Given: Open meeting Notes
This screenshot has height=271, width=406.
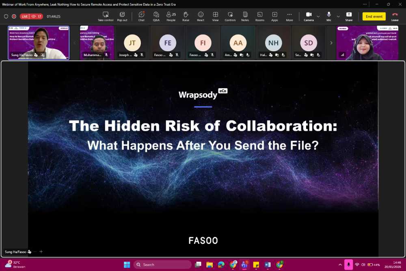Looking at the screenshot, I should pos(245,17).
